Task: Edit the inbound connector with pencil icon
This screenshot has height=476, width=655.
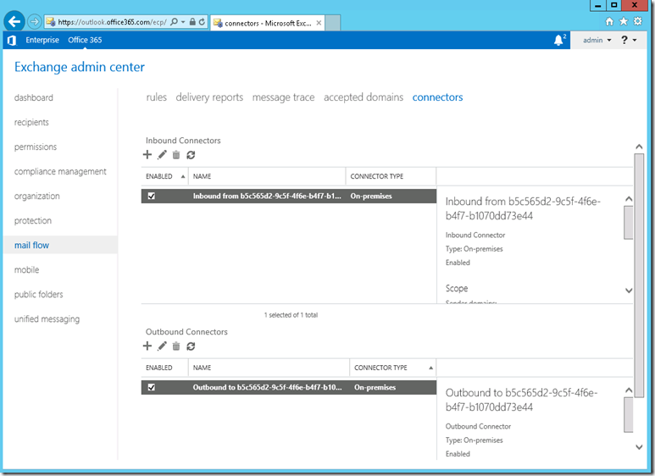Action: coord(162,155)
